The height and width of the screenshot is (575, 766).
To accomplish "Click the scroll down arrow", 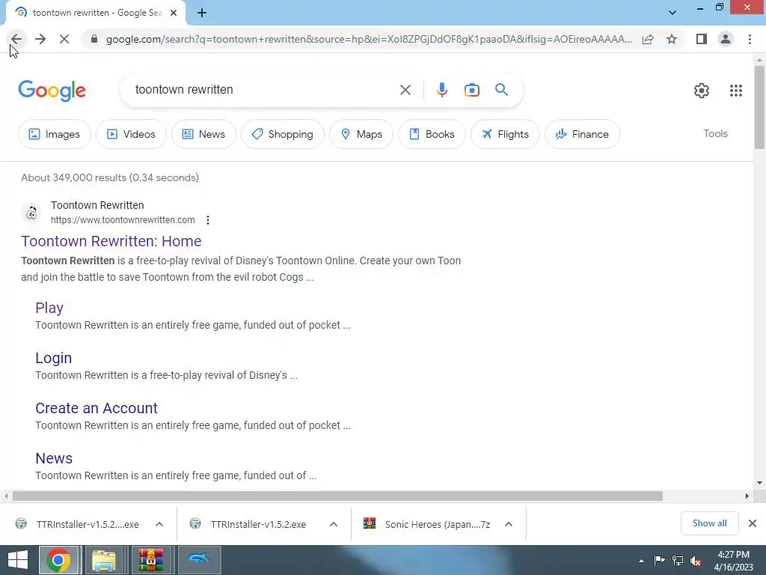I will [759, 483].
